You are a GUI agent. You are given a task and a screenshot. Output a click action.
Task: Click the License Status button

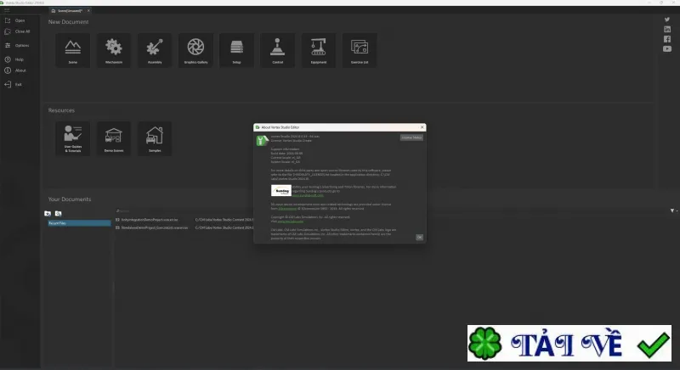(x=411, y=137)
